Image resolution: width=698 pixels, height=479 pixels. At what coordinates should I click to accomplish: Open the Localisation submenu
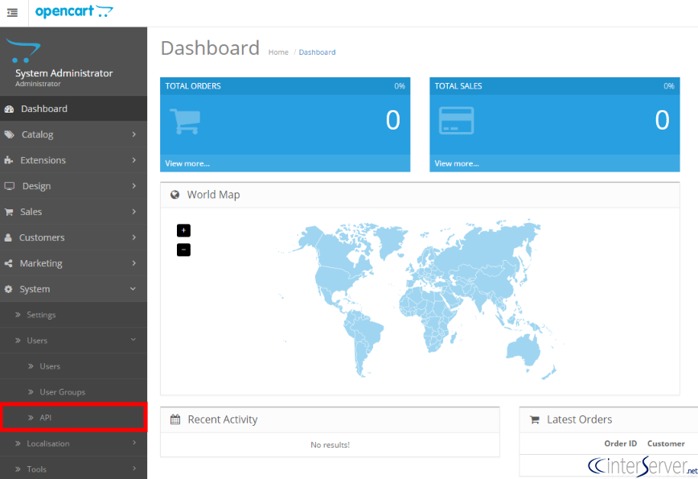point(73,444)
